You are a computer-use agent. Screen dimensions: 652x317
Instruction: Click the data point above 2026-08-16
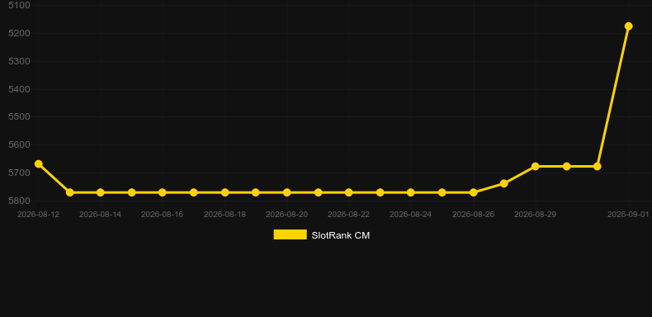coord(162,192)
